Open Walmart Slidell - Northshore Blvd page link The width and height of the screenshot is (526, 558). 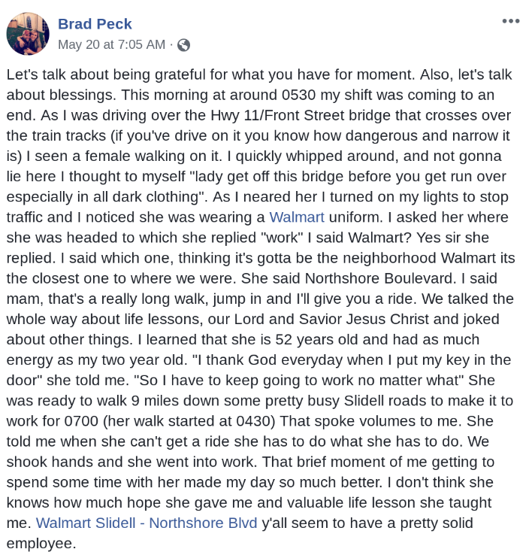click(x=147, y=523)
